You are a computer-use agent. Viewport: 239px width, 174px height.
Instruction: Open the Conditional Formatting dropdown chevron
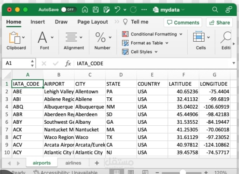coord(181,34)
